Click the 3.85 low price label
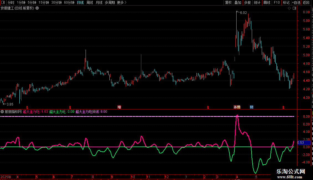The height and width of the screenshot is (180, 313). point(10,104)
